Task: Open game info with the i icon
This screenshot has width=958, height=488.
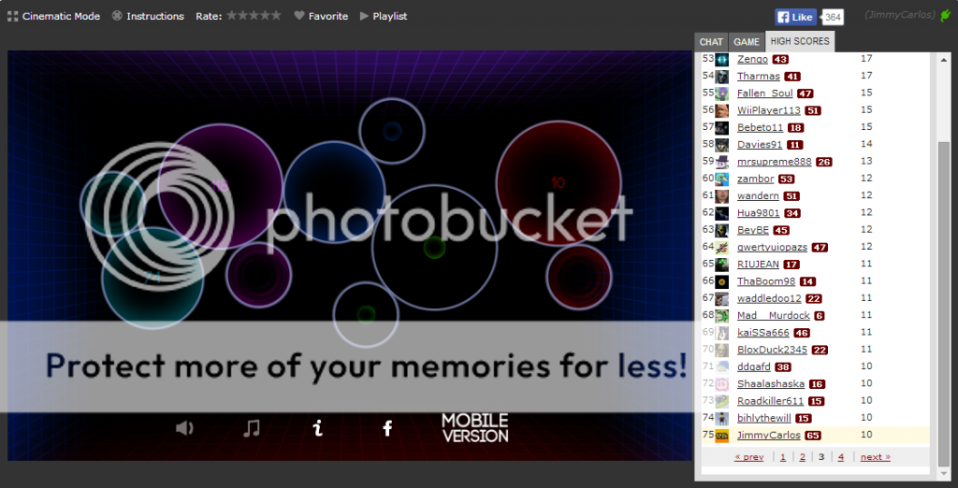Action: [317, 428]
